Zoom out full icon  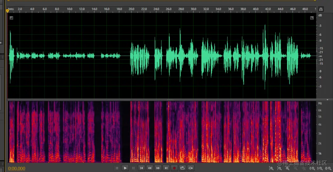(304, 168)
